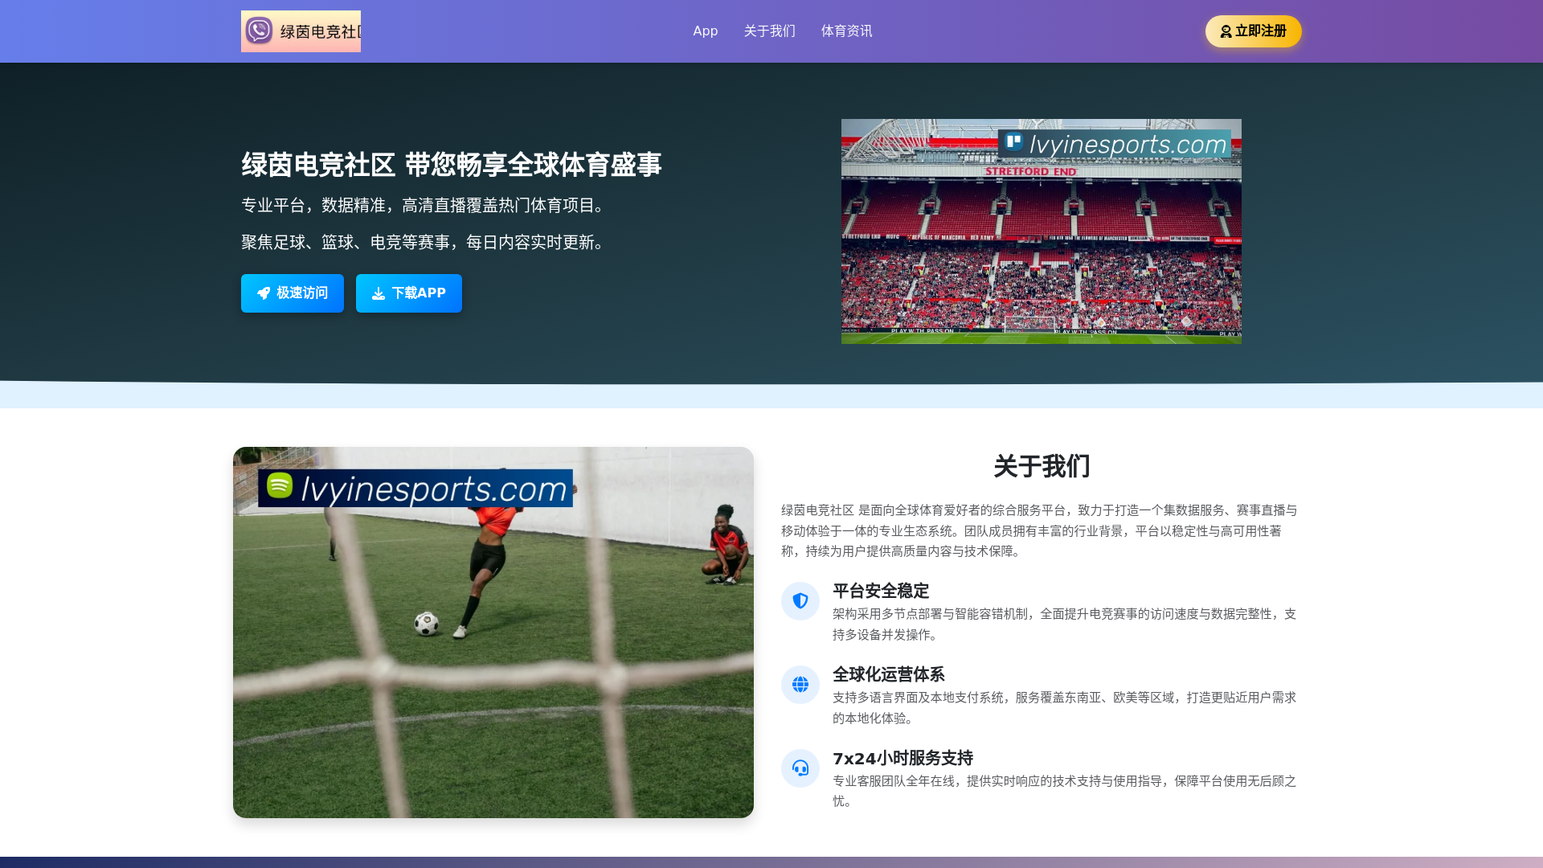The width and height of the screenshot is (1543, 868).
Task: Click the description starting 支持多语言界面及本地支付系统
Action: coord(1066,708)
